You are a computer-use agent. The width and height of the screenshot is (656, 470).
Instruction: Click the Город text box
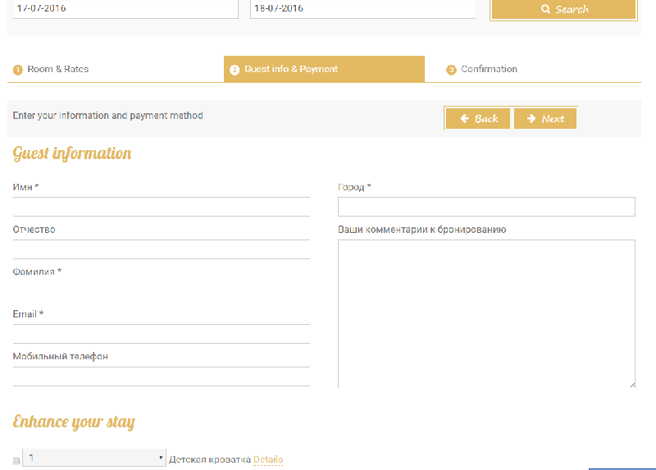click(486, 207)
